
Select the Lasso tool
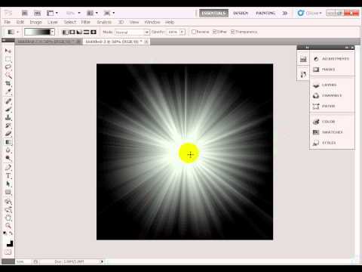click(x=8, y=67)
